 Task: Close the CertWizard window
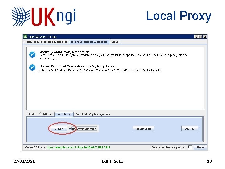click(x=205, y=37)
